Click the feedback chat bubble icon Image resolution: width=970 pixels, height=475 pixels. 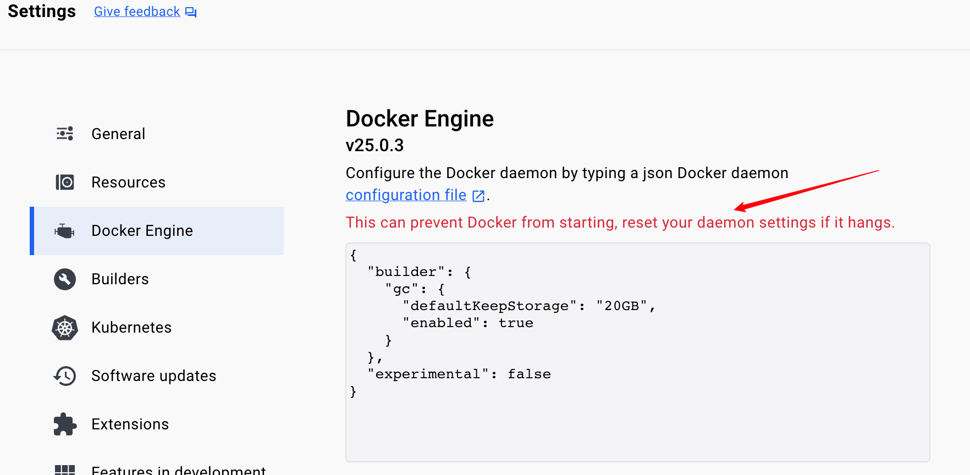tap(191, 12)
